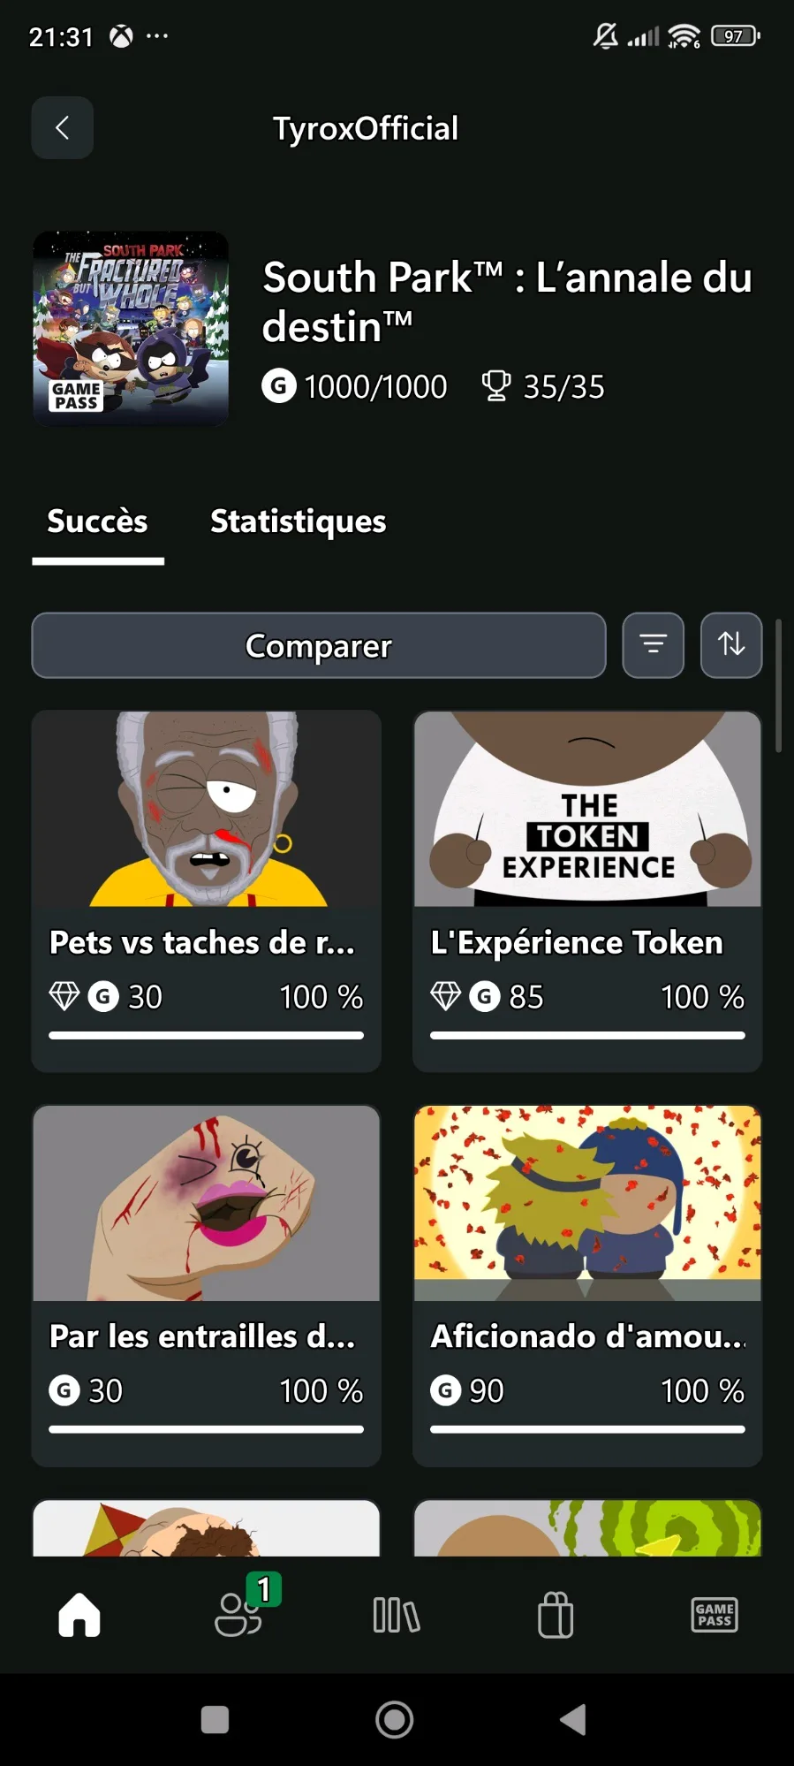This screenshot has width=794, height=1766.
Task: Open the achievements filter options
Action: (x=653, y=645)
